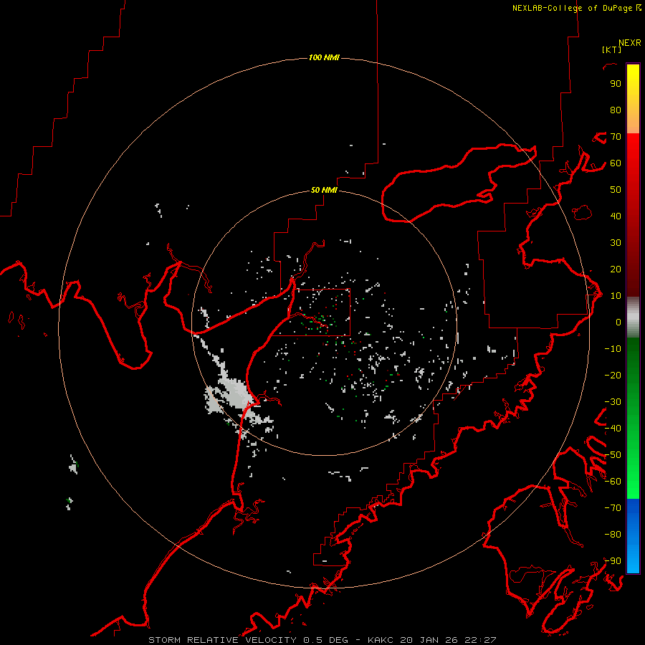The height and width of the screenshot is (645, 645).
Task: Click the -10 knot value on the color scale
Action: (613, 349)
